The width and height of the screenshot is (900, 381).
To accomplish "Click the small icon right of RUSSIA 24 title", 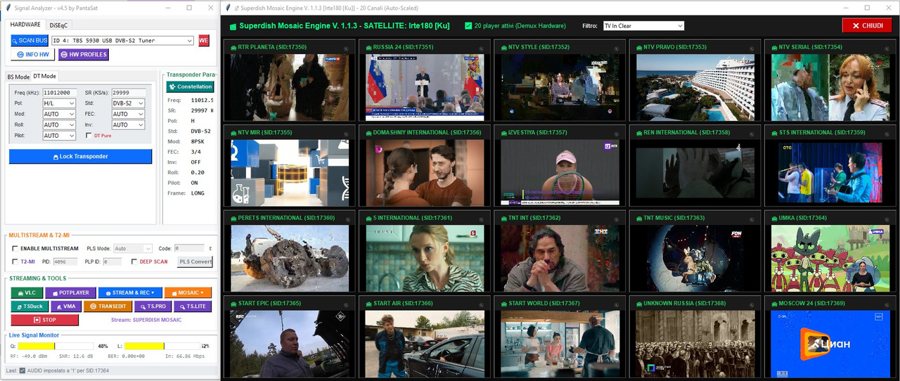I will [480, 49].
